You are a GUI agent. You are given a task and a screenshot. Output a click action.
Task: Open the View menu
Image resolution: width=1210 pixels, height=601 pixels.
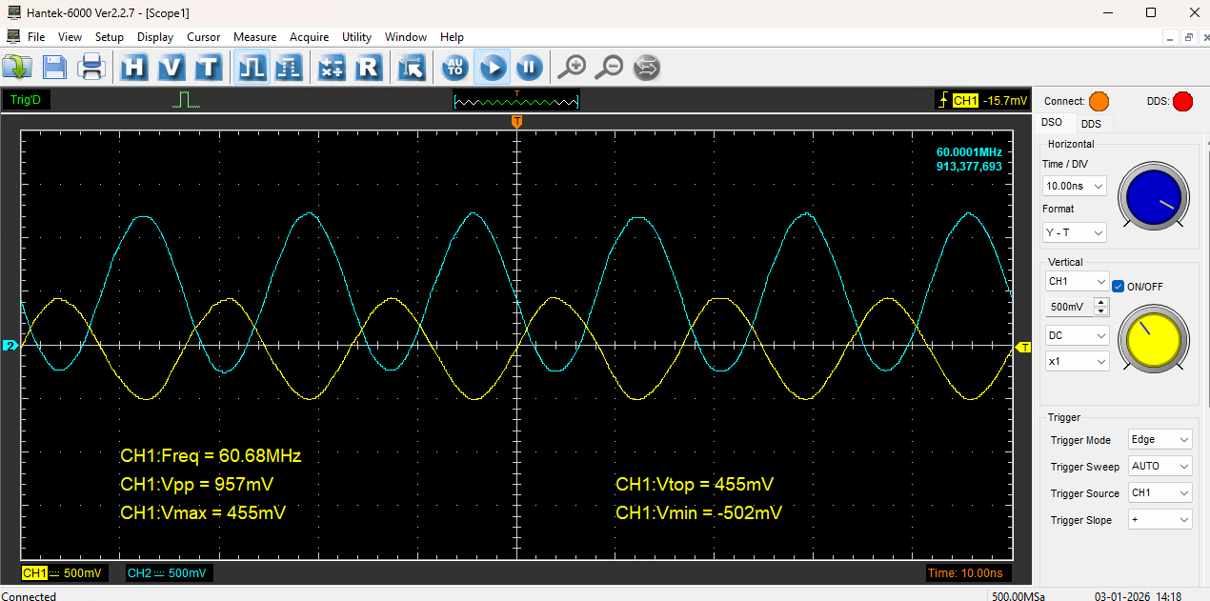pos(70,37)
